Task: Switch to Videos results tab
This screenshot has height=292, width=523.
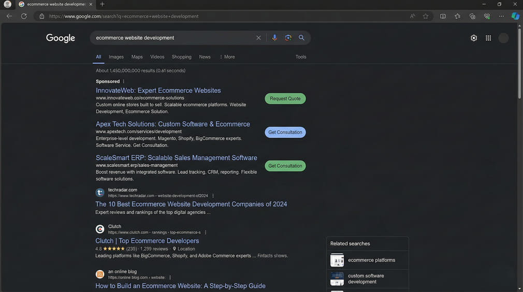Action: click(157, 56)
